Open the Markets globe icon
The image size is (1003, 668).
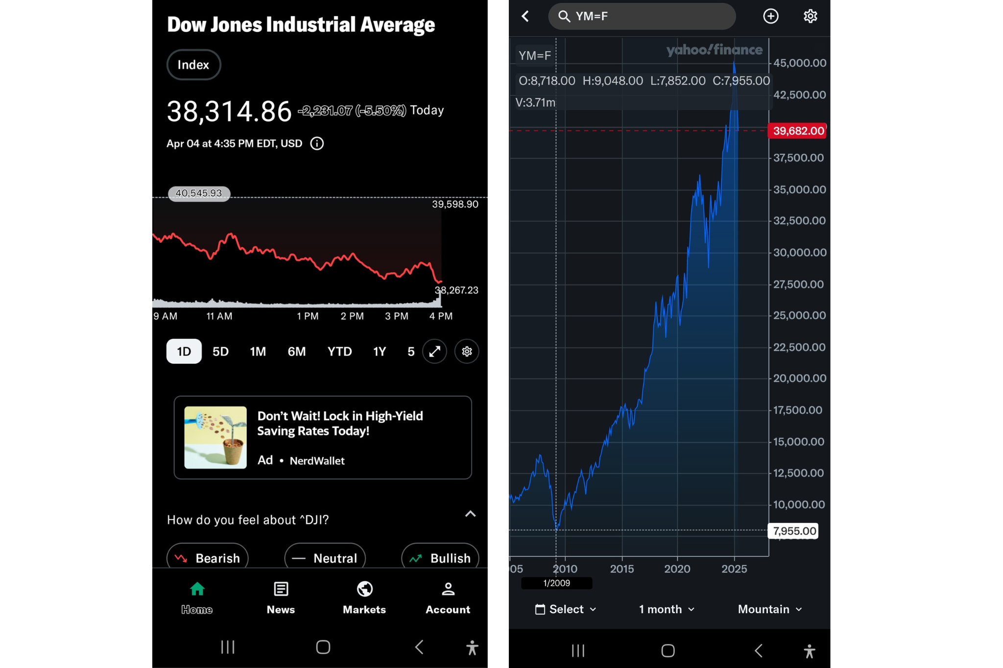[x=364, y=589]
